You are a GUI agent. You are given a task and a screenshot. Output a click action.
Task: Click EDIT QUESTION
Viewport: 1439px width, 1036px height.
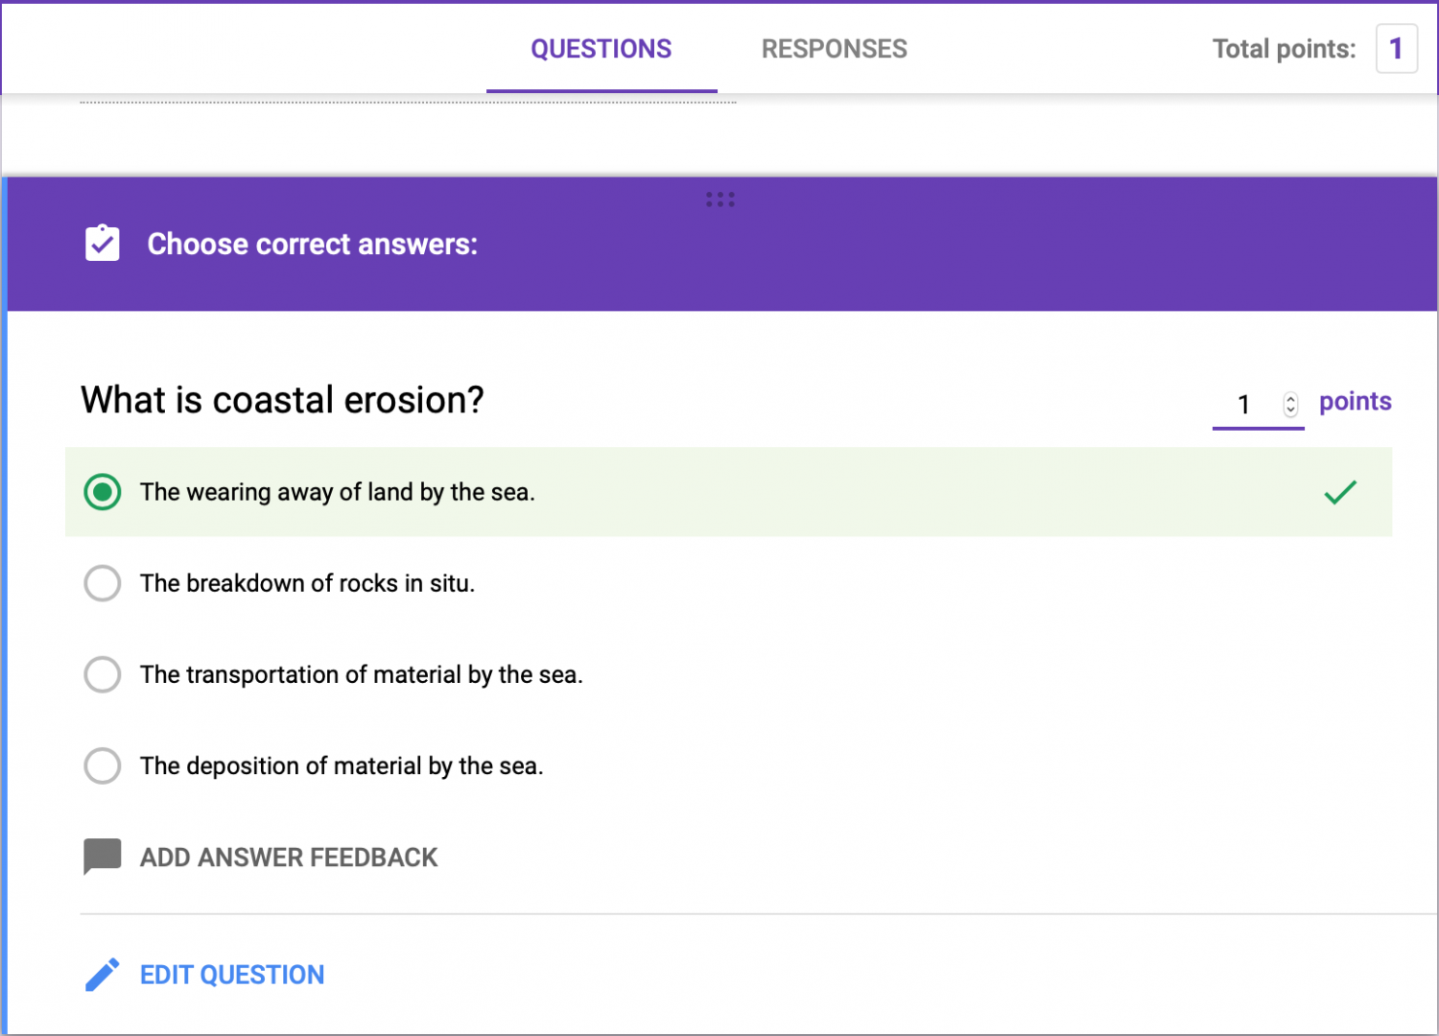click(x=232, y=974)
